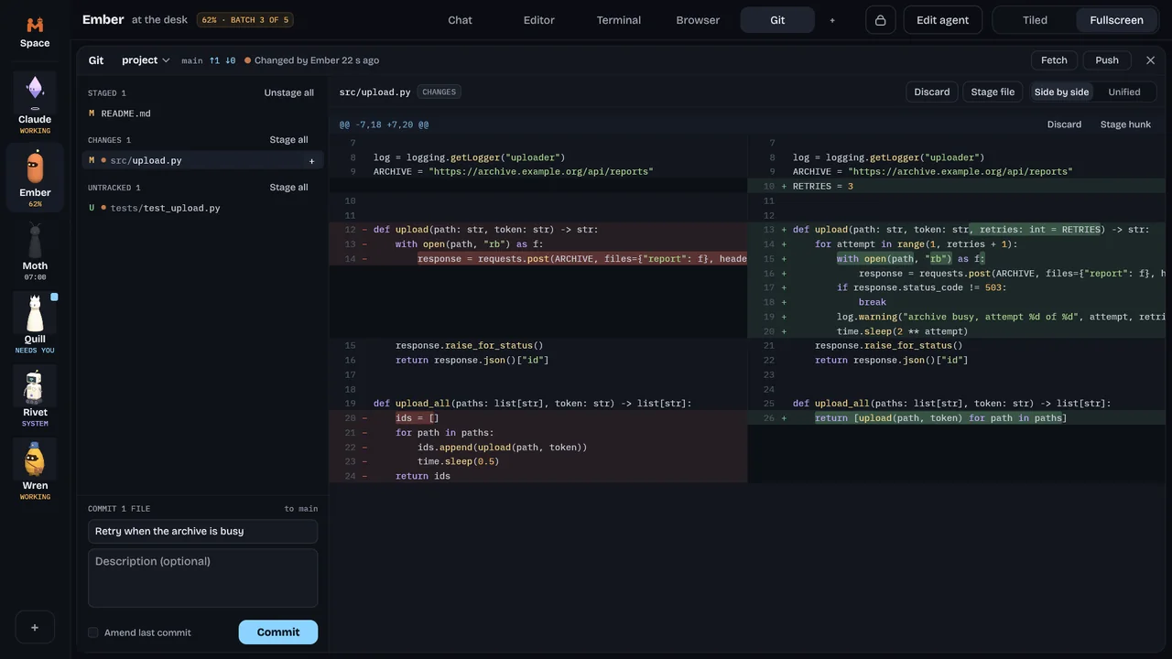This screenshot has width=1172, height=659.
Task: Select the Ember agent avatar
Action: [35, 165]
